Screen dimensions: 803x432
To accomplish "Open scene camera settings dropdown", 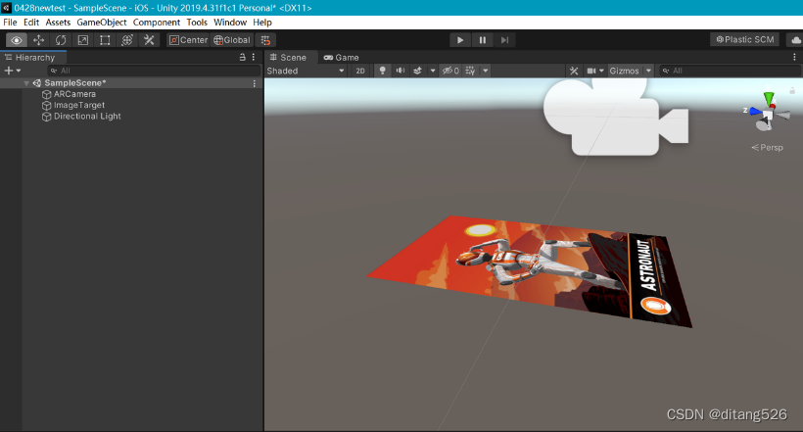I will [x=595, y=71].
